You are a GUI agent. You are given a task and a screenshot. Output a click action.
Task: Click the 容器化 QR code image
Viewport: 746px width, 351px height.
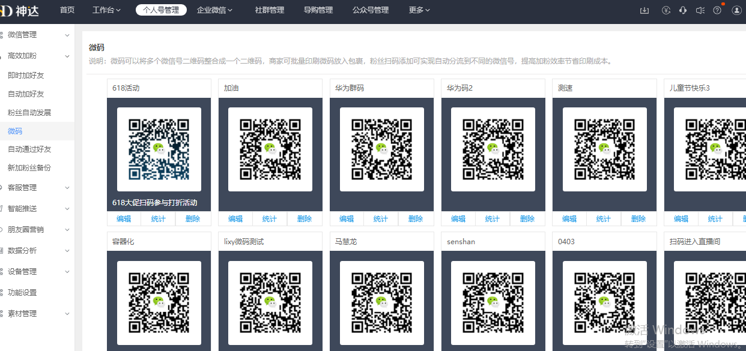pos(159,303)
